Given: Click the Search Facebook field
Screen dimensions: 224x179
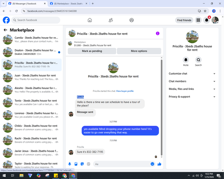Looking at the screenshot, I should pos(36,20).
